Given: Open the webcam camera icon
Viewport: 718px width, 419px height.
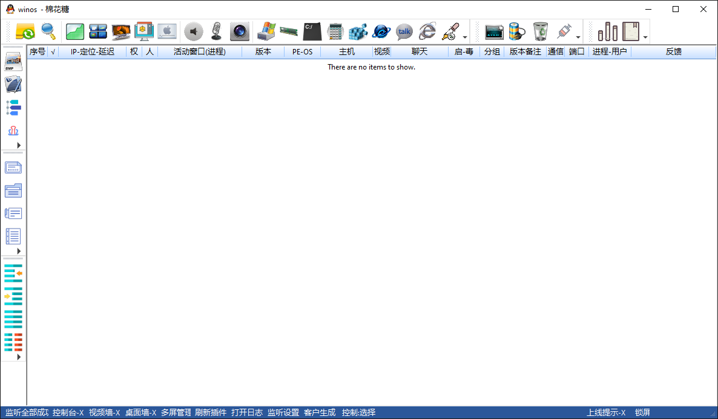Looking at the screenshot, I should [x=239, y=31].
